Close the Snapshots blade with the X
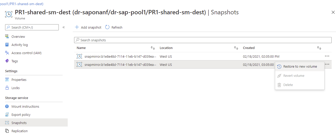This screenshot has height=136, width=336. 333,12
